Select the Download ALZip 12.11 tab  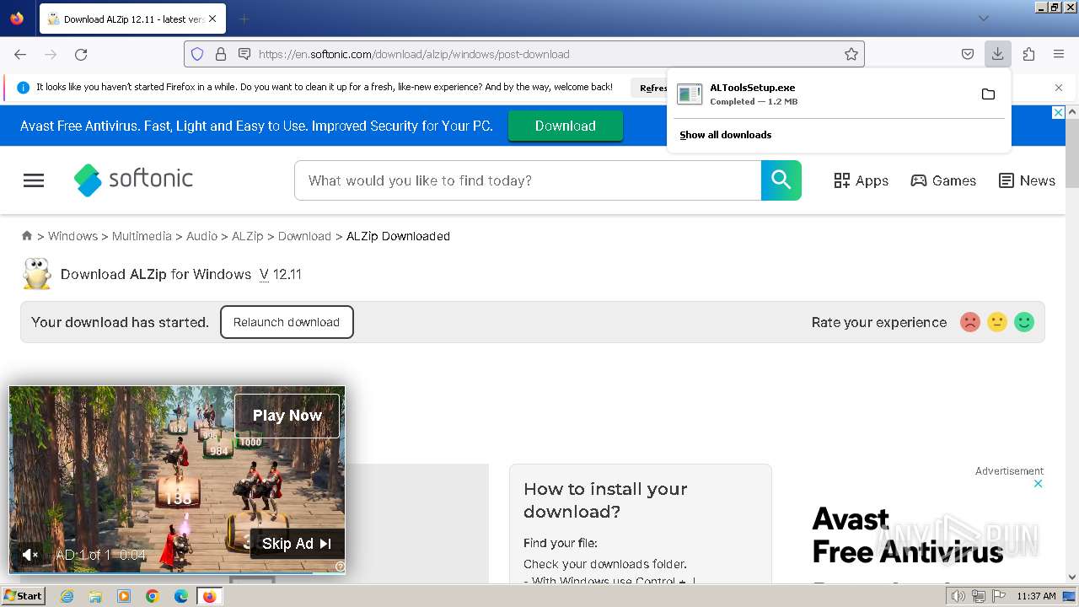coord(133,19)
